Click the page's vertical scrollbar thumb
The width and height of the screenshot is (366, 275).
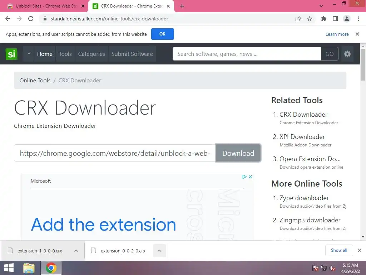coord(363,65)
